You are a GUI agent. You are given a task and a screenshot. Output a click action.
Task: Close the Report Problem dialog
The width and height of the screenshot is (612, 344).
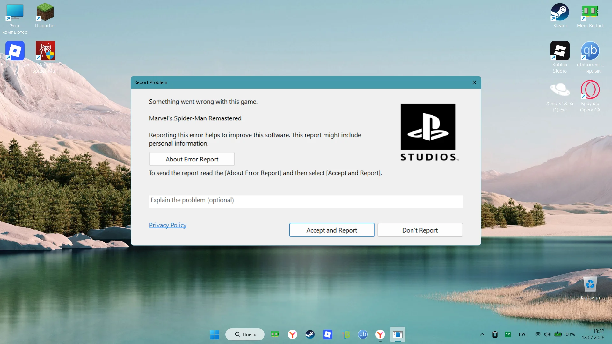[x=474, y=82]
